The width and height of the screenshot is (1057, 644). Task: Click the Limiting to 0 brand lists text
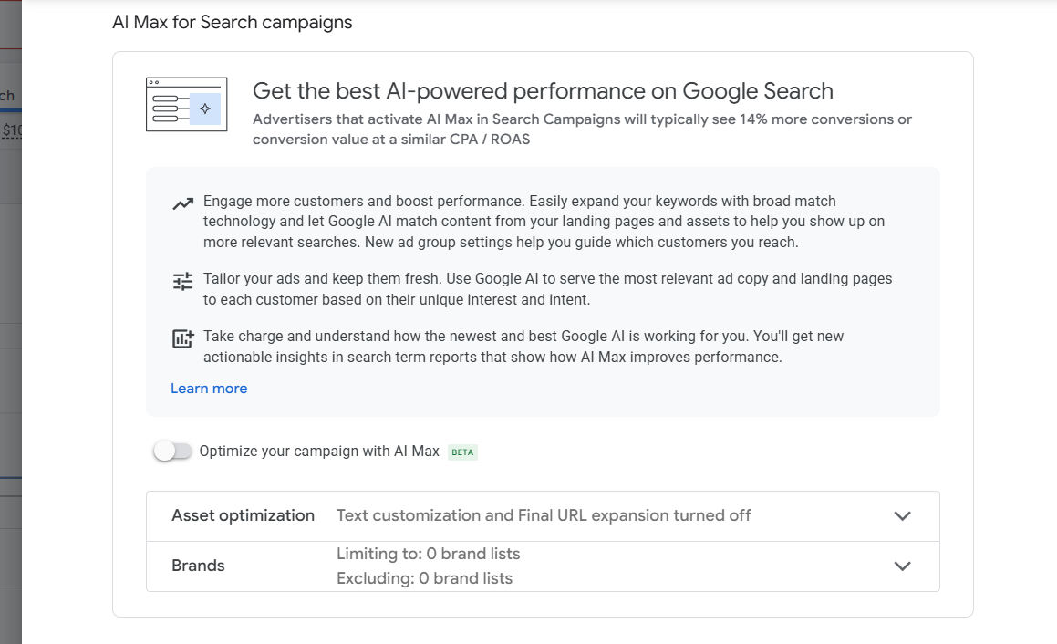[x=428, y=554]
